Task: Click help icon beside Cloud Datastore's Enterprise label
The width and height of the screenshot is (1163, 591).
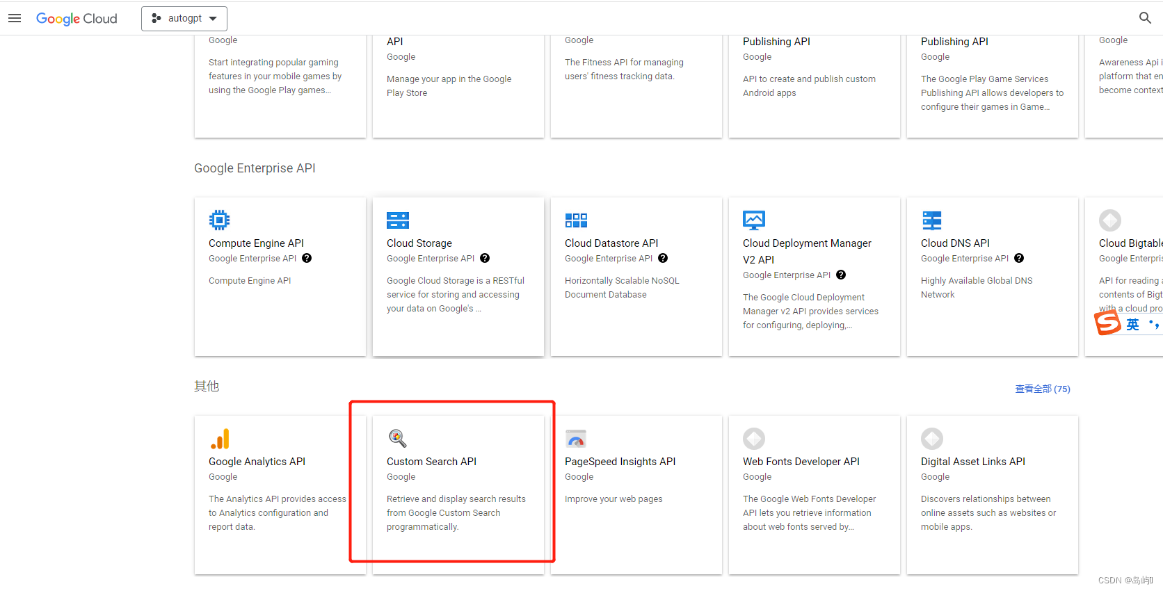Action: [663, 258]
